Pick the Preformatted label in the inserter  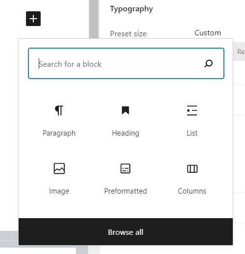(x=125, y=191)
